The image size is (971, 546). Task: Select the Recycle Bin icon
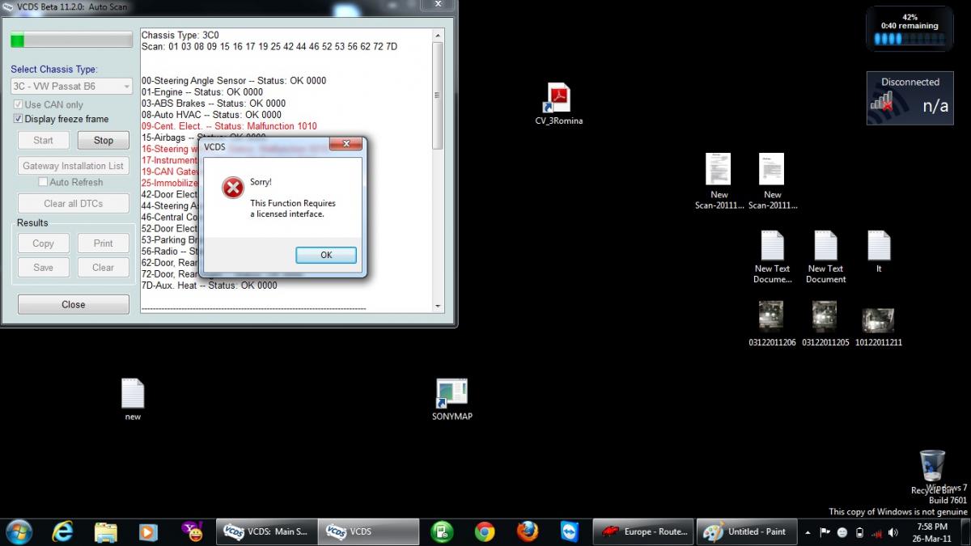tap(933, 472)
